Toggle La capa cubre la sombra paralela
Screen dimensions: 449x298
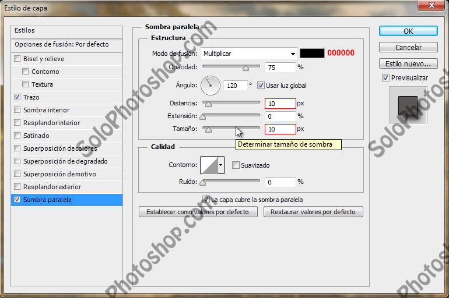coord(206,200)
